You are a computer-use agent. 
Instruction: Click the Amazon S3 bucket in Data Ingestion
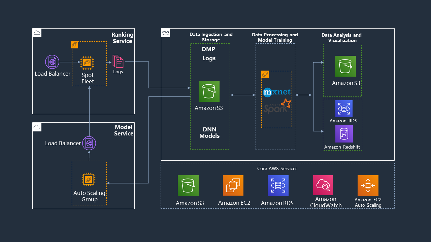pos(209,91)
